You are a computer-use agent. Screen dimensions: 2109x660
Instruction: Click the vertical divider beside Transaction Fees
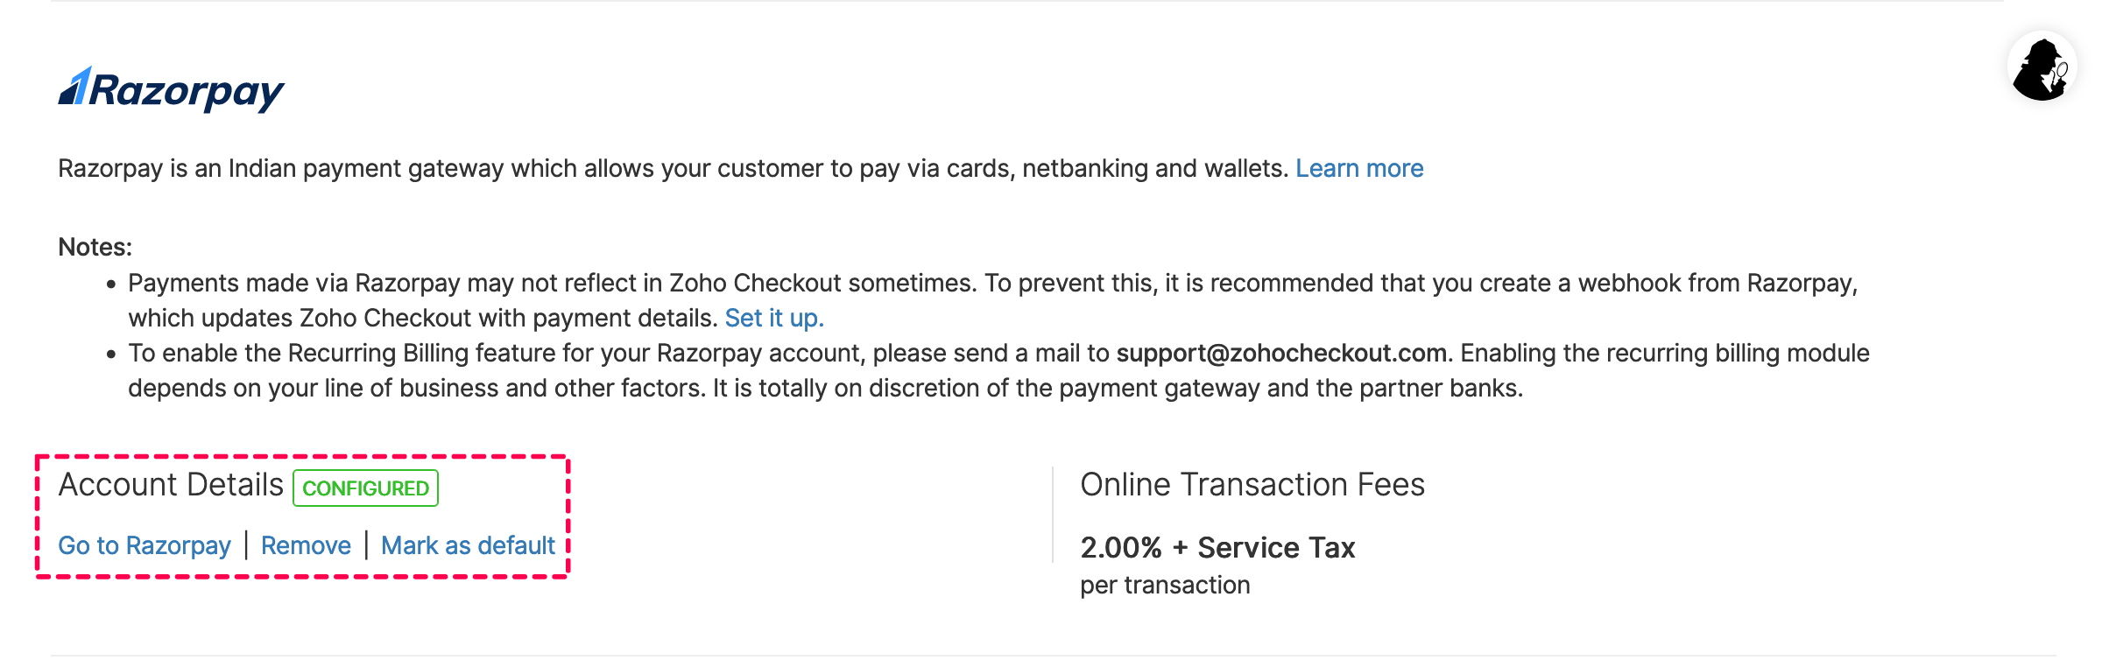(x=1053, y=515)
